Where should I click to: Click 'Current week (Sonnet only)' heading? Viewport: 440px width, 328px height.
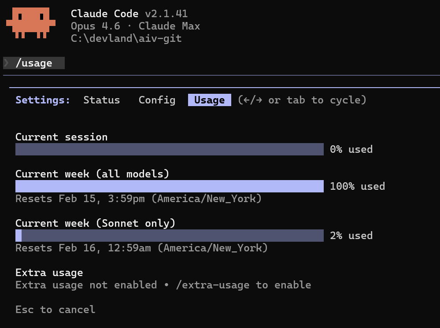click(96, 223)
